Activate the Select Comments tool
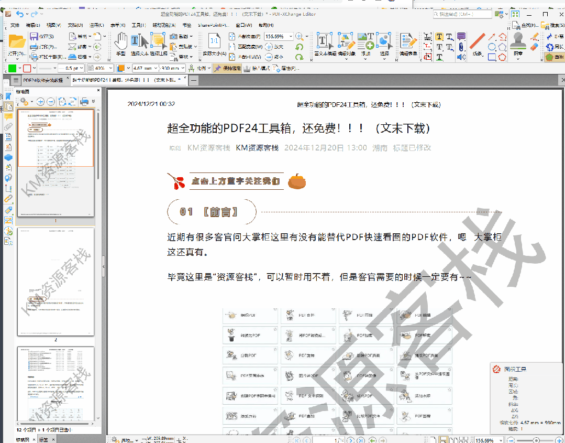 point(158,44)
